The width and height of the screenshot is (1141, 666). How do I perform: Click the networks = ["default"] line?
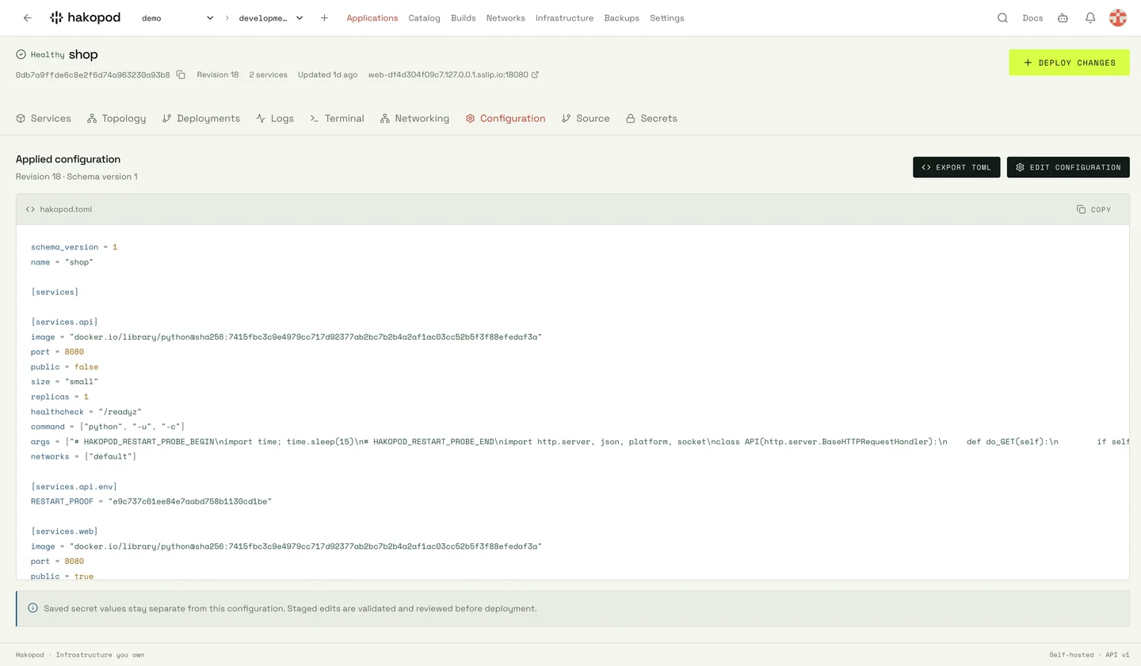tap(83, 456)
